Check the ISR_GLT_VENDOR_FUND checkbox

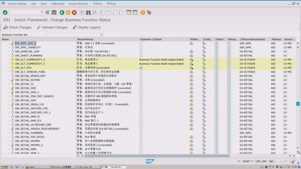[141, 72]
